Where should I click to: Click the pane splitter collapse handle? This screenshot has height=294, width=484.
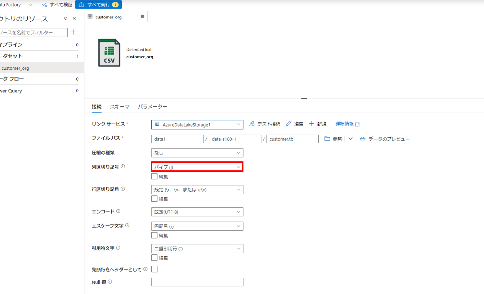coord(304,98)
